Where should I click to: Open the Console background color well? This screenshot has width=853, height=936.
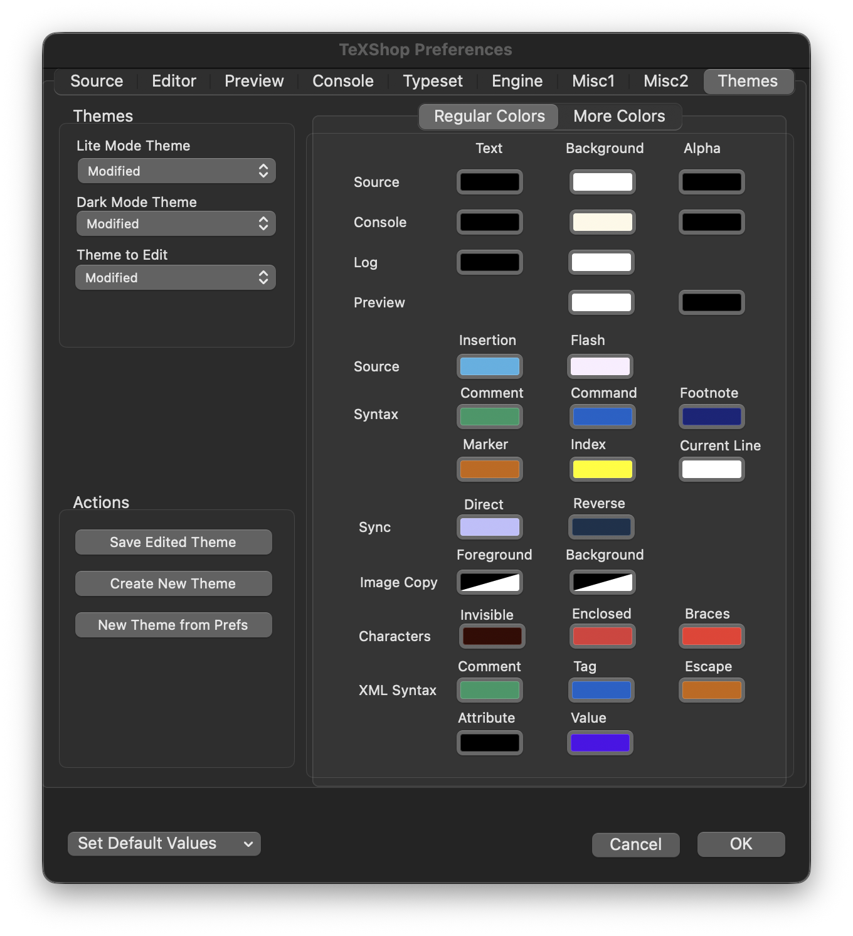(x=602, y=222)
